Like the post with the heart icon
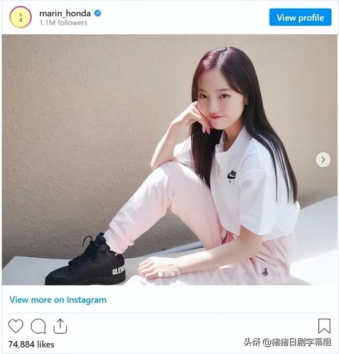The image size is (339, 354). pos(16,326)
